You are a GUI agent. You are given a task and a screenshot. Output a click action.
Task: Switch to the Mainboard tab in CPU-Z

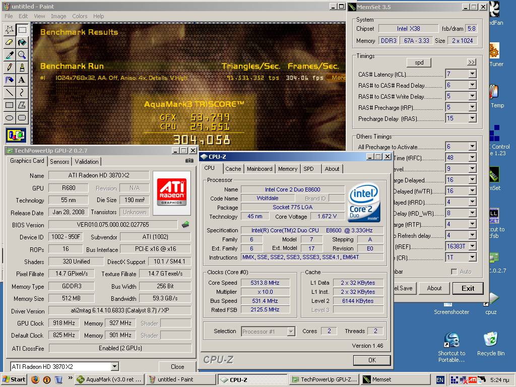(x=260, y=169)
